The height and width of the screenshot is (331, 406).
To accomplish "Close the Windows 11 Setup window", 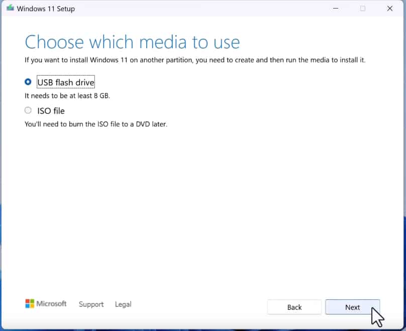I will (x=390, y=8).
